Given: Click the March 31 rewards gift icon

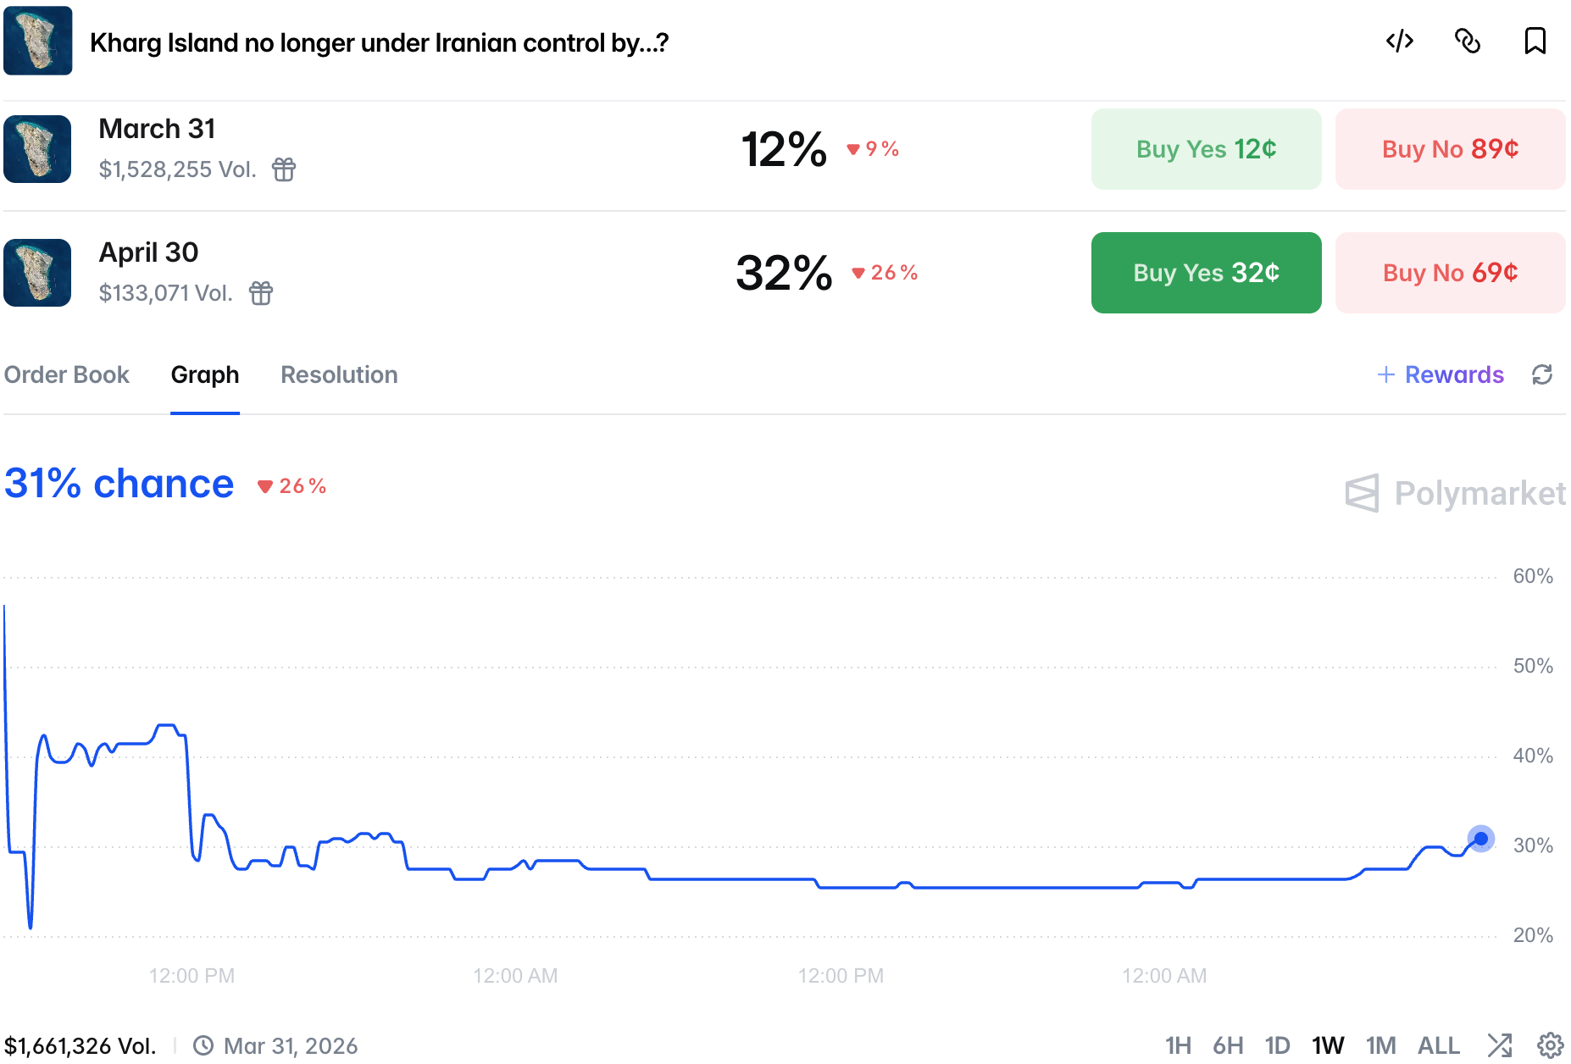Looking at the screenshot, I should pos(284,169).
